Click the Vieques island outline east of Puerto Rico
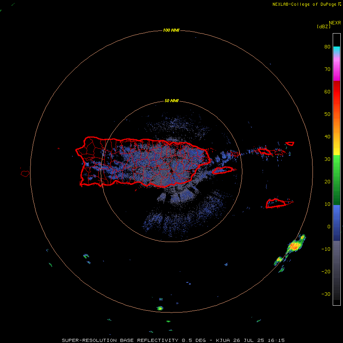 pos(223,170)
